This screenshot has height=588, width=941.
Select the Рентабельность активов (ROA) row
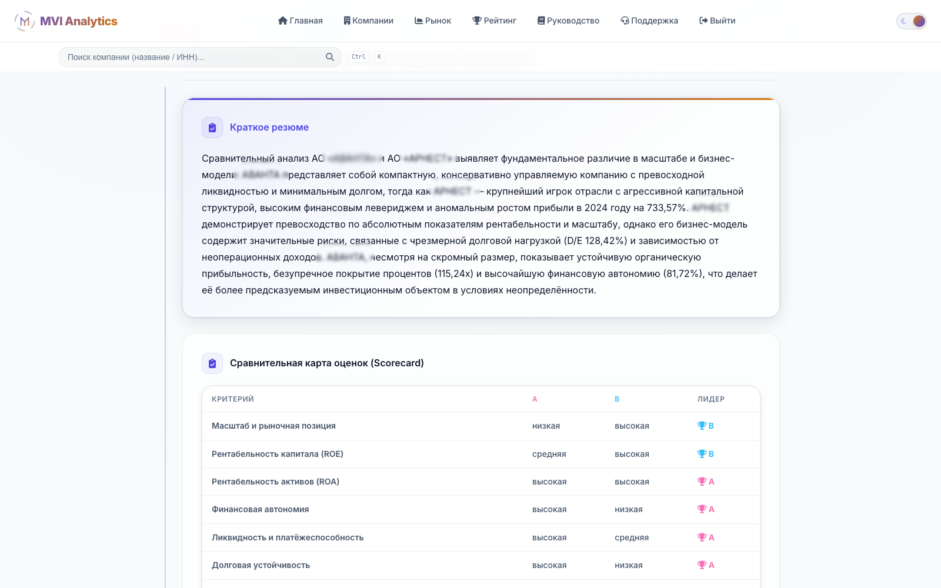tap(481, 482)
